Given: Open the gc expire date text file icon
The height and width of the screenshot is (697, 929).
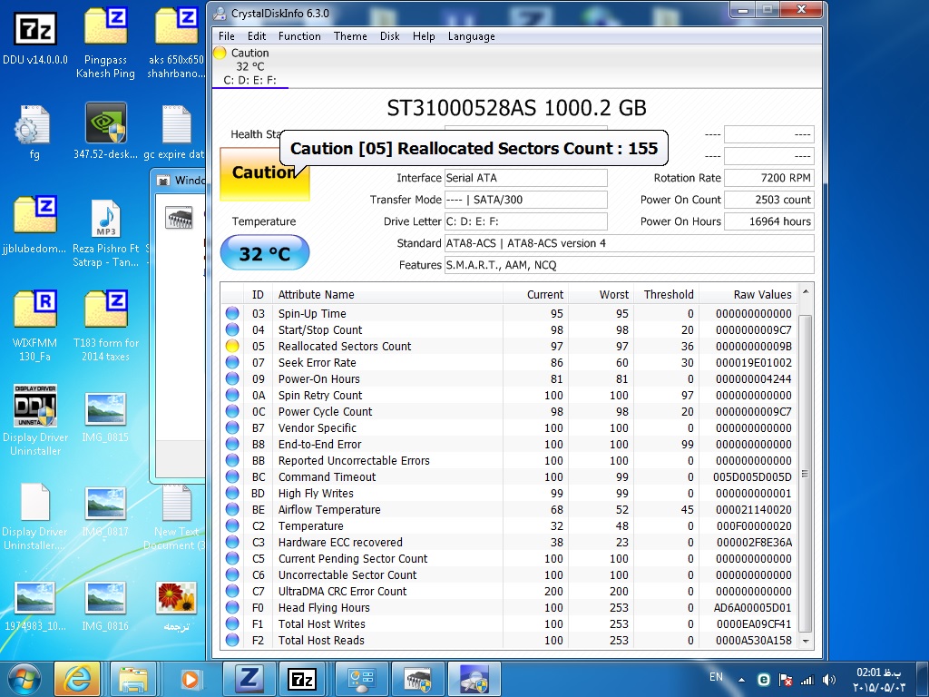Looking at the screenshot, I should pyautogui.click(x=176, y=123).
